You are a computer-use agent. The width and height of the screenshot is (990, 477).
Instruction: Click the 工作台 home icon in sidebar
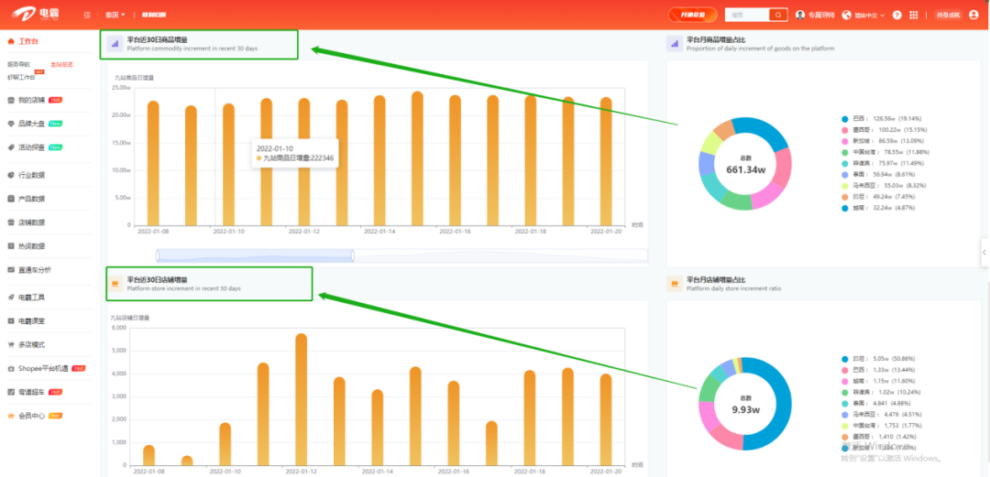pyautogui.click(x=11, y=41)
